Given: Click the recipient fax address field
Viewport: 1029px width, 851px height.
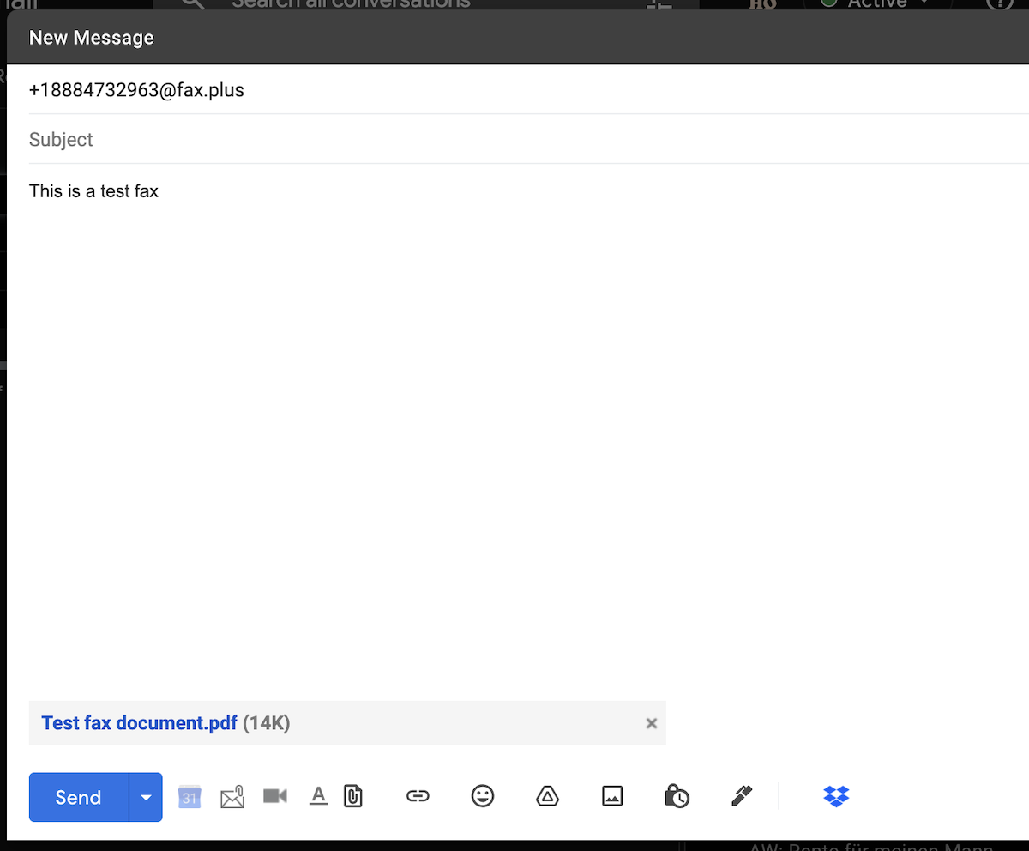Looking at the screenshot, I should [x=514, y=90].
